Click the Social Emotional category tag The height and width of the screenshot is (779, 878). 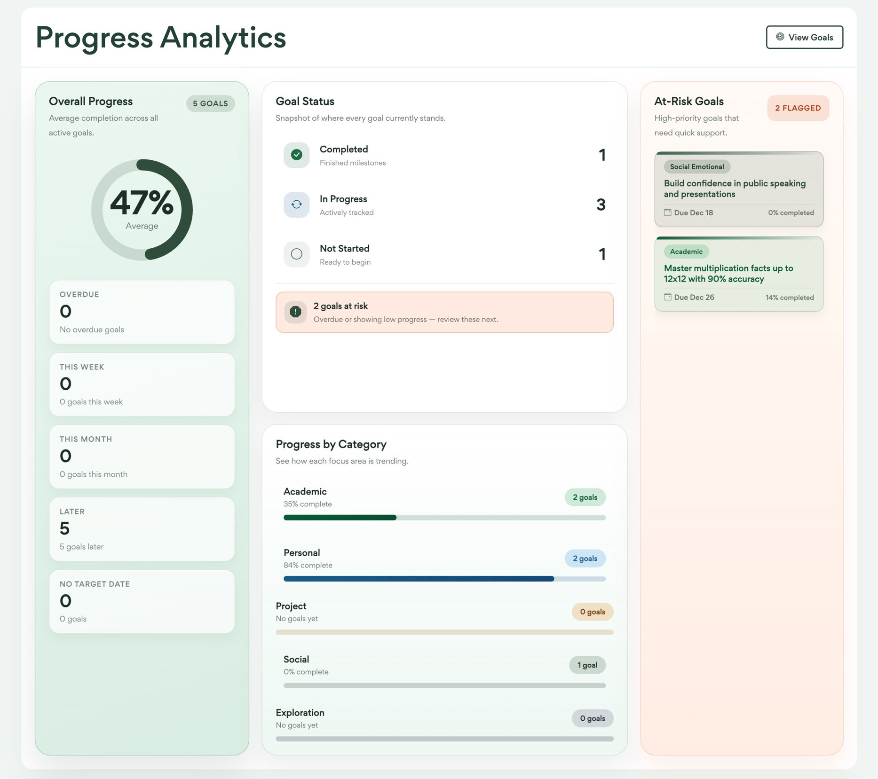tap(696, 167)
